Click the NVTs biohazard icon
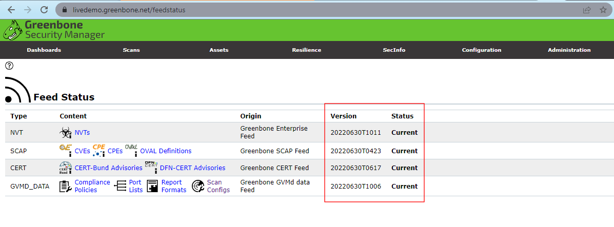Image resolution: width=614 pixels, height=227 pixels. (66, 133)
